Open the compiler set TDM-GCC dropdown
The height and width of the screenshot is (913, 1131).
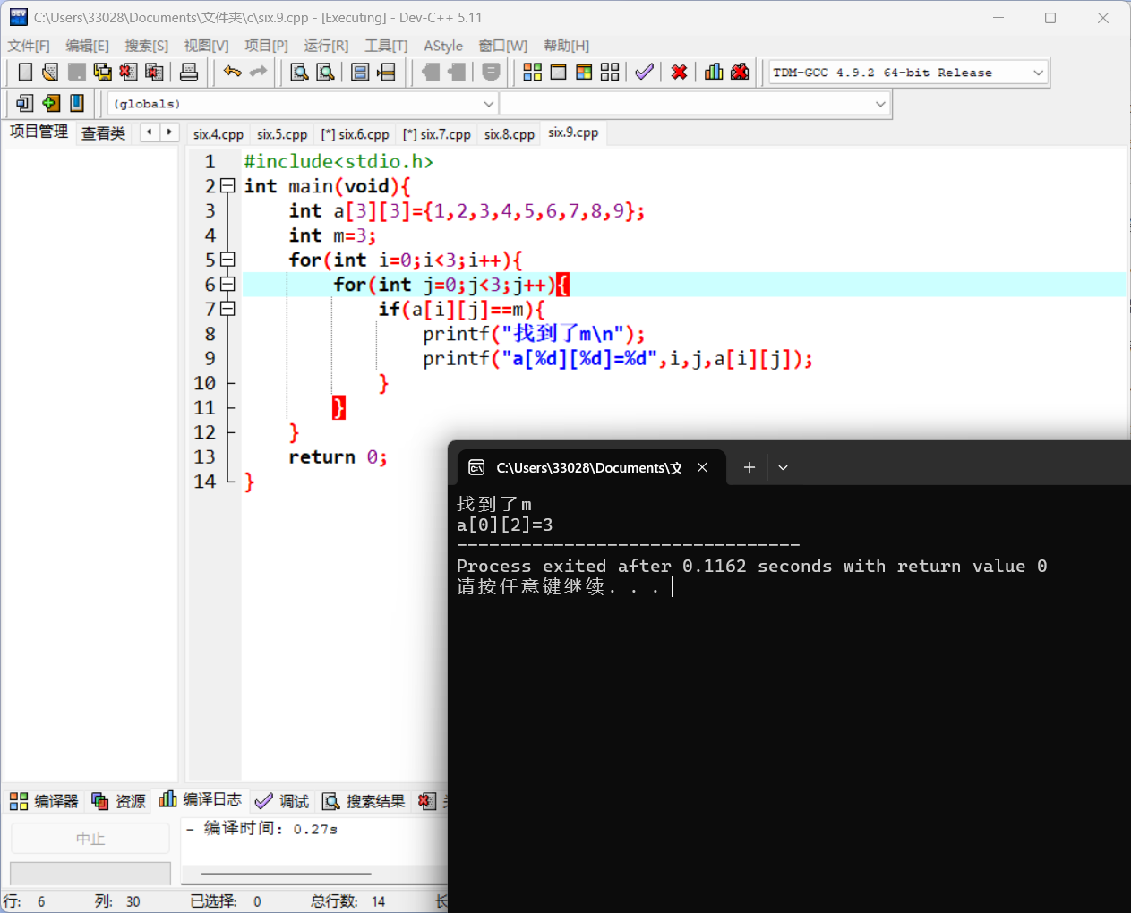point(1039,73)
